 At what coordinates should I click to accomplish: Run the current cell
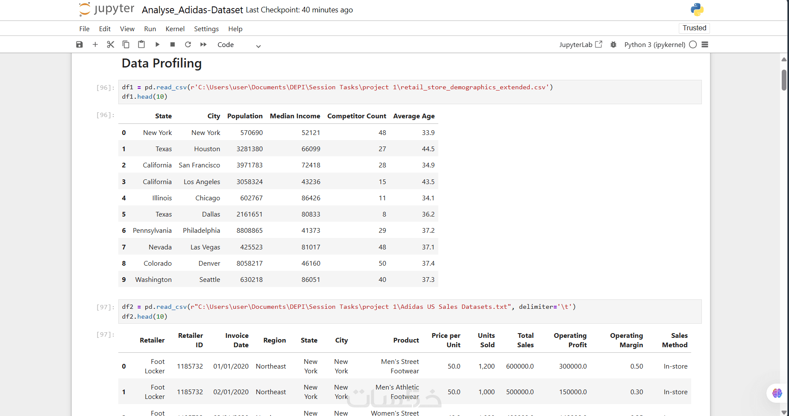click(x=157, y=44)
